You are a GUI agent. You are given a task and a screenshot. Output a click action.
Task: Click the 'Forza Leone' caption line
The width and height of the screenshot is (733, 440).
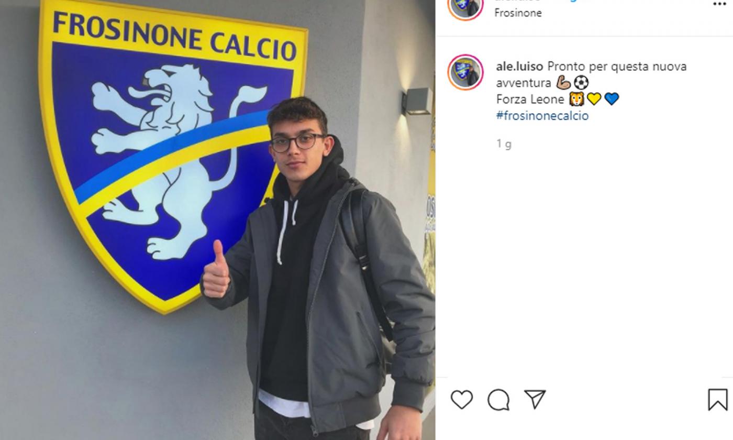530,99
